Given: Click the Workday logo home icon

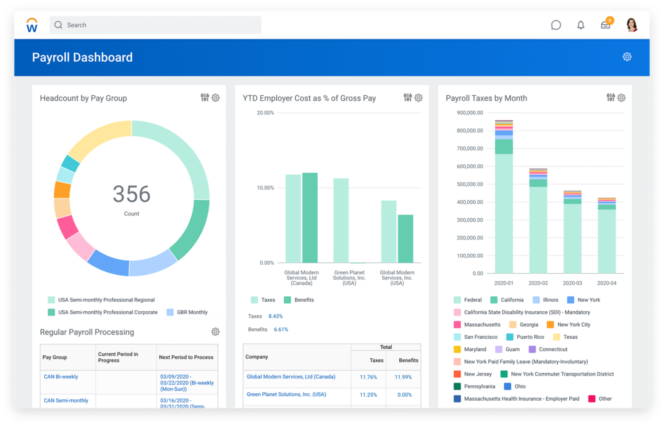Looking at the screenshot, I should [32, 25].
